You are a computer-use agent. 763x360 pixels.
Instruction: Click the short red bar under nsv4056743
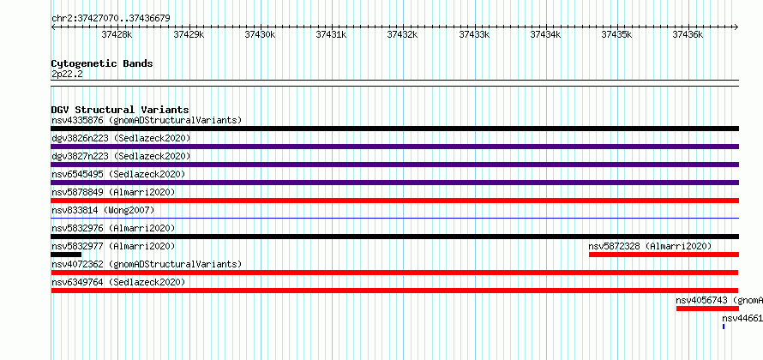[x=707, y=309]
